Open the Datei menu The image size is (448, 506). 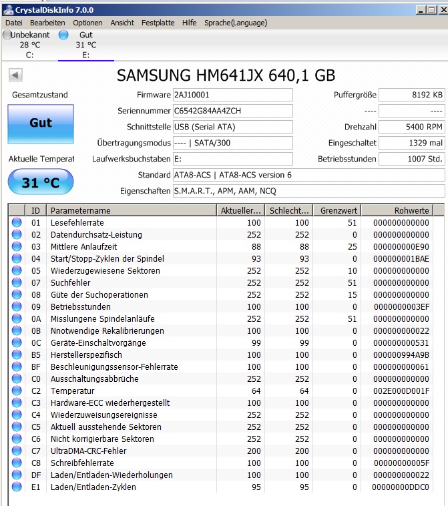coord(14,23)
